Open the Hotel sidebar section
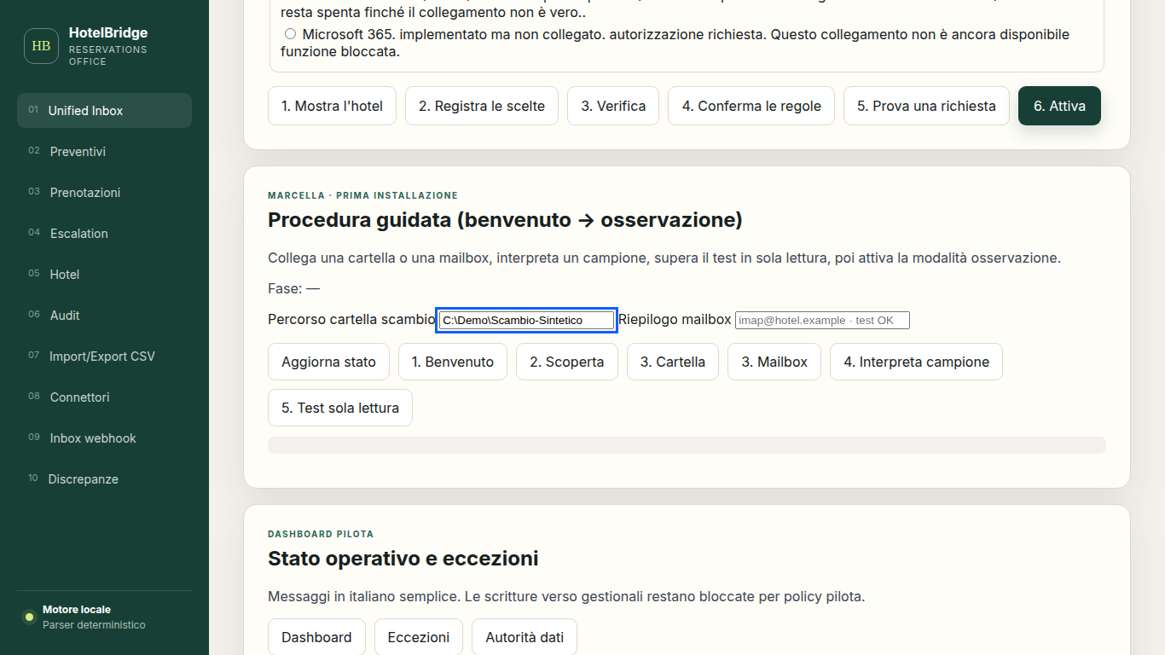The width and height of the screenshot is (1165, 655). coord(104,275)
